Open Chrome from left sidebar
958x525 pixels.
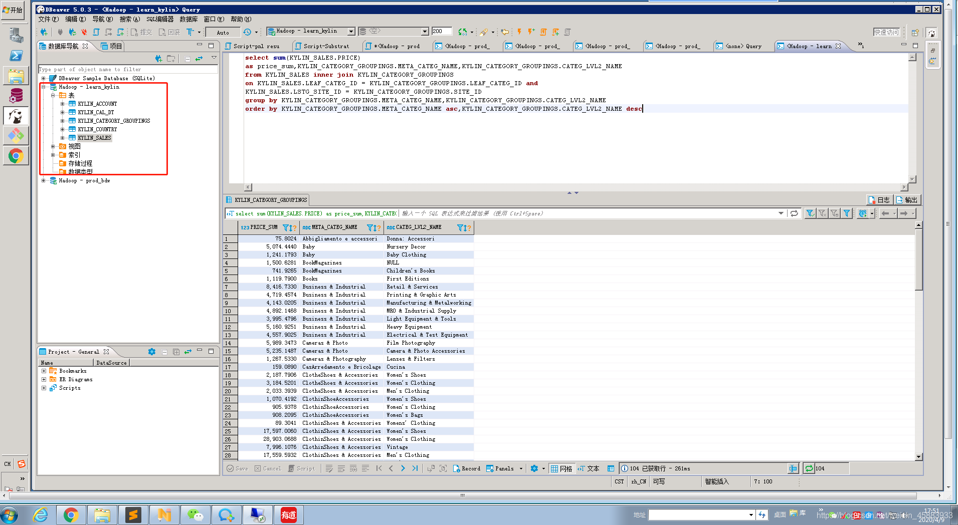click(x=16, y=156)
